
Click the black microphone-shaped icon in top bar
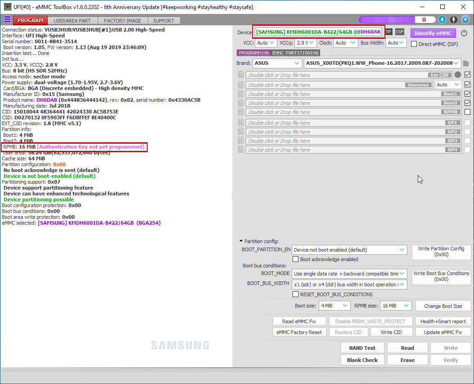pyautogui.click(x=453, y=20)
